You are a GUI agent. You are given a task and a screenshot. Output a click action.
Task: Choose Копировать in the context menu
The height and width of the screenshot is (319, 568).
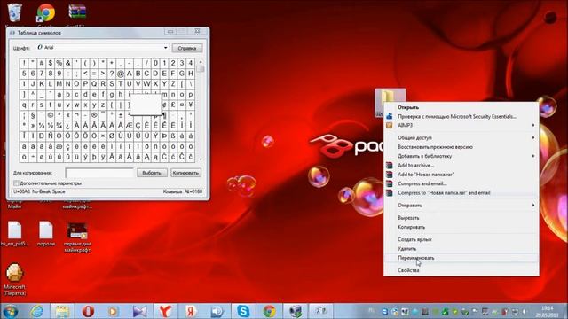pyautogui.click(x=461, y=227)
